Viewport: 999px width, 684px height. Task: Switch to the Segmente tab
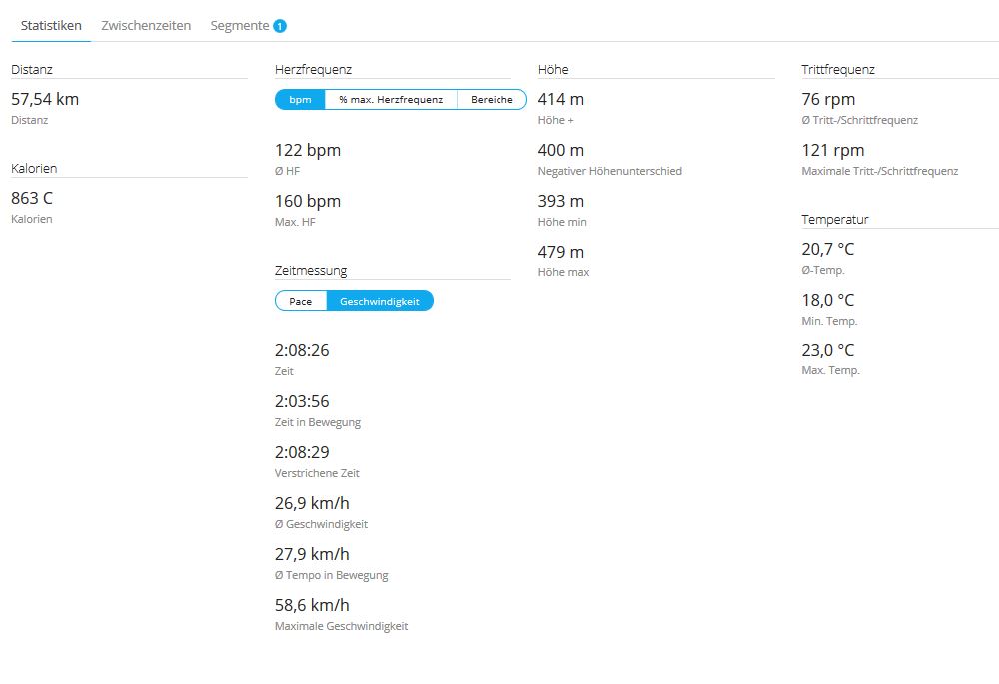(240, 26)
